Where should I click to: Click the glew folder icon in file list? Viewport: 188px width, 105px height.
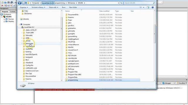coord(67,23)
